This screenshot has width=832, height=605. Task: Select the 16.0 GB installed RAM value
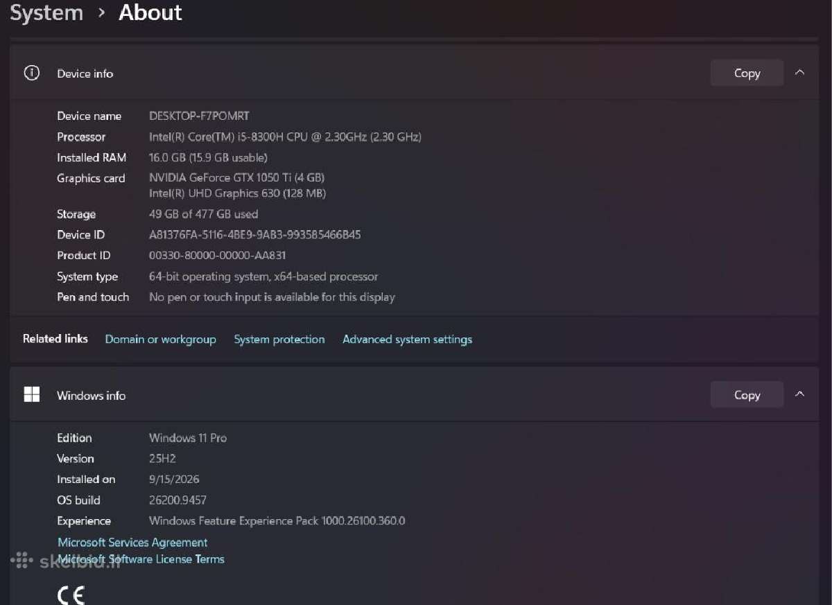pos(208,158)
